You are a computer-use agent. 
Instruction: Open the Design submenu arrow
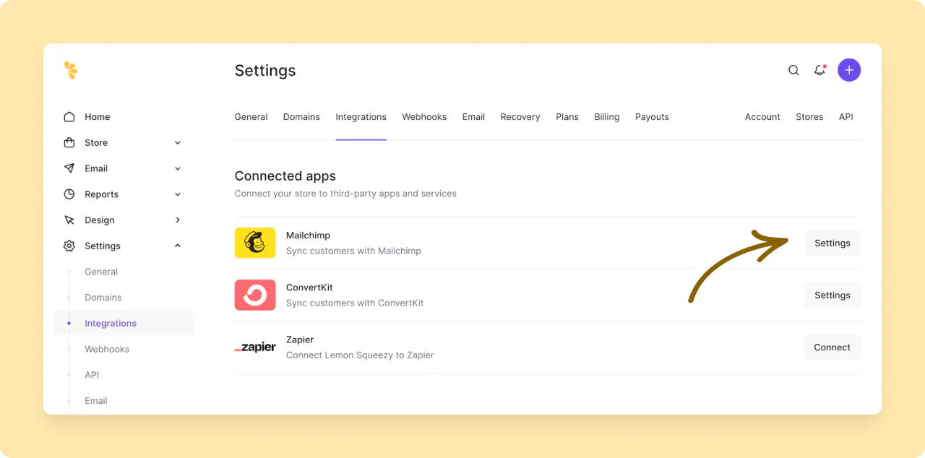click(x=177, y=220)
